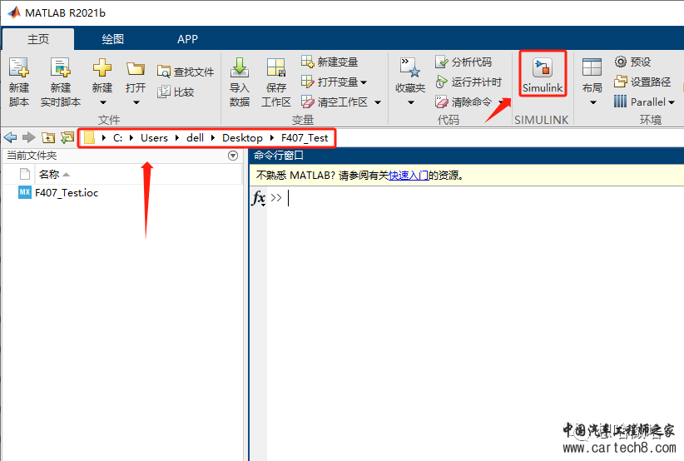684x461 pixels.
Task: Click Run and Time (运行并计时)
Action: click(468, 82)
